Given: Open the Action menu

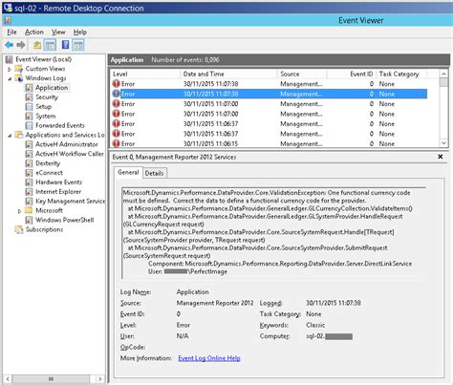Looking at the screenshot, I should [34, 32].
